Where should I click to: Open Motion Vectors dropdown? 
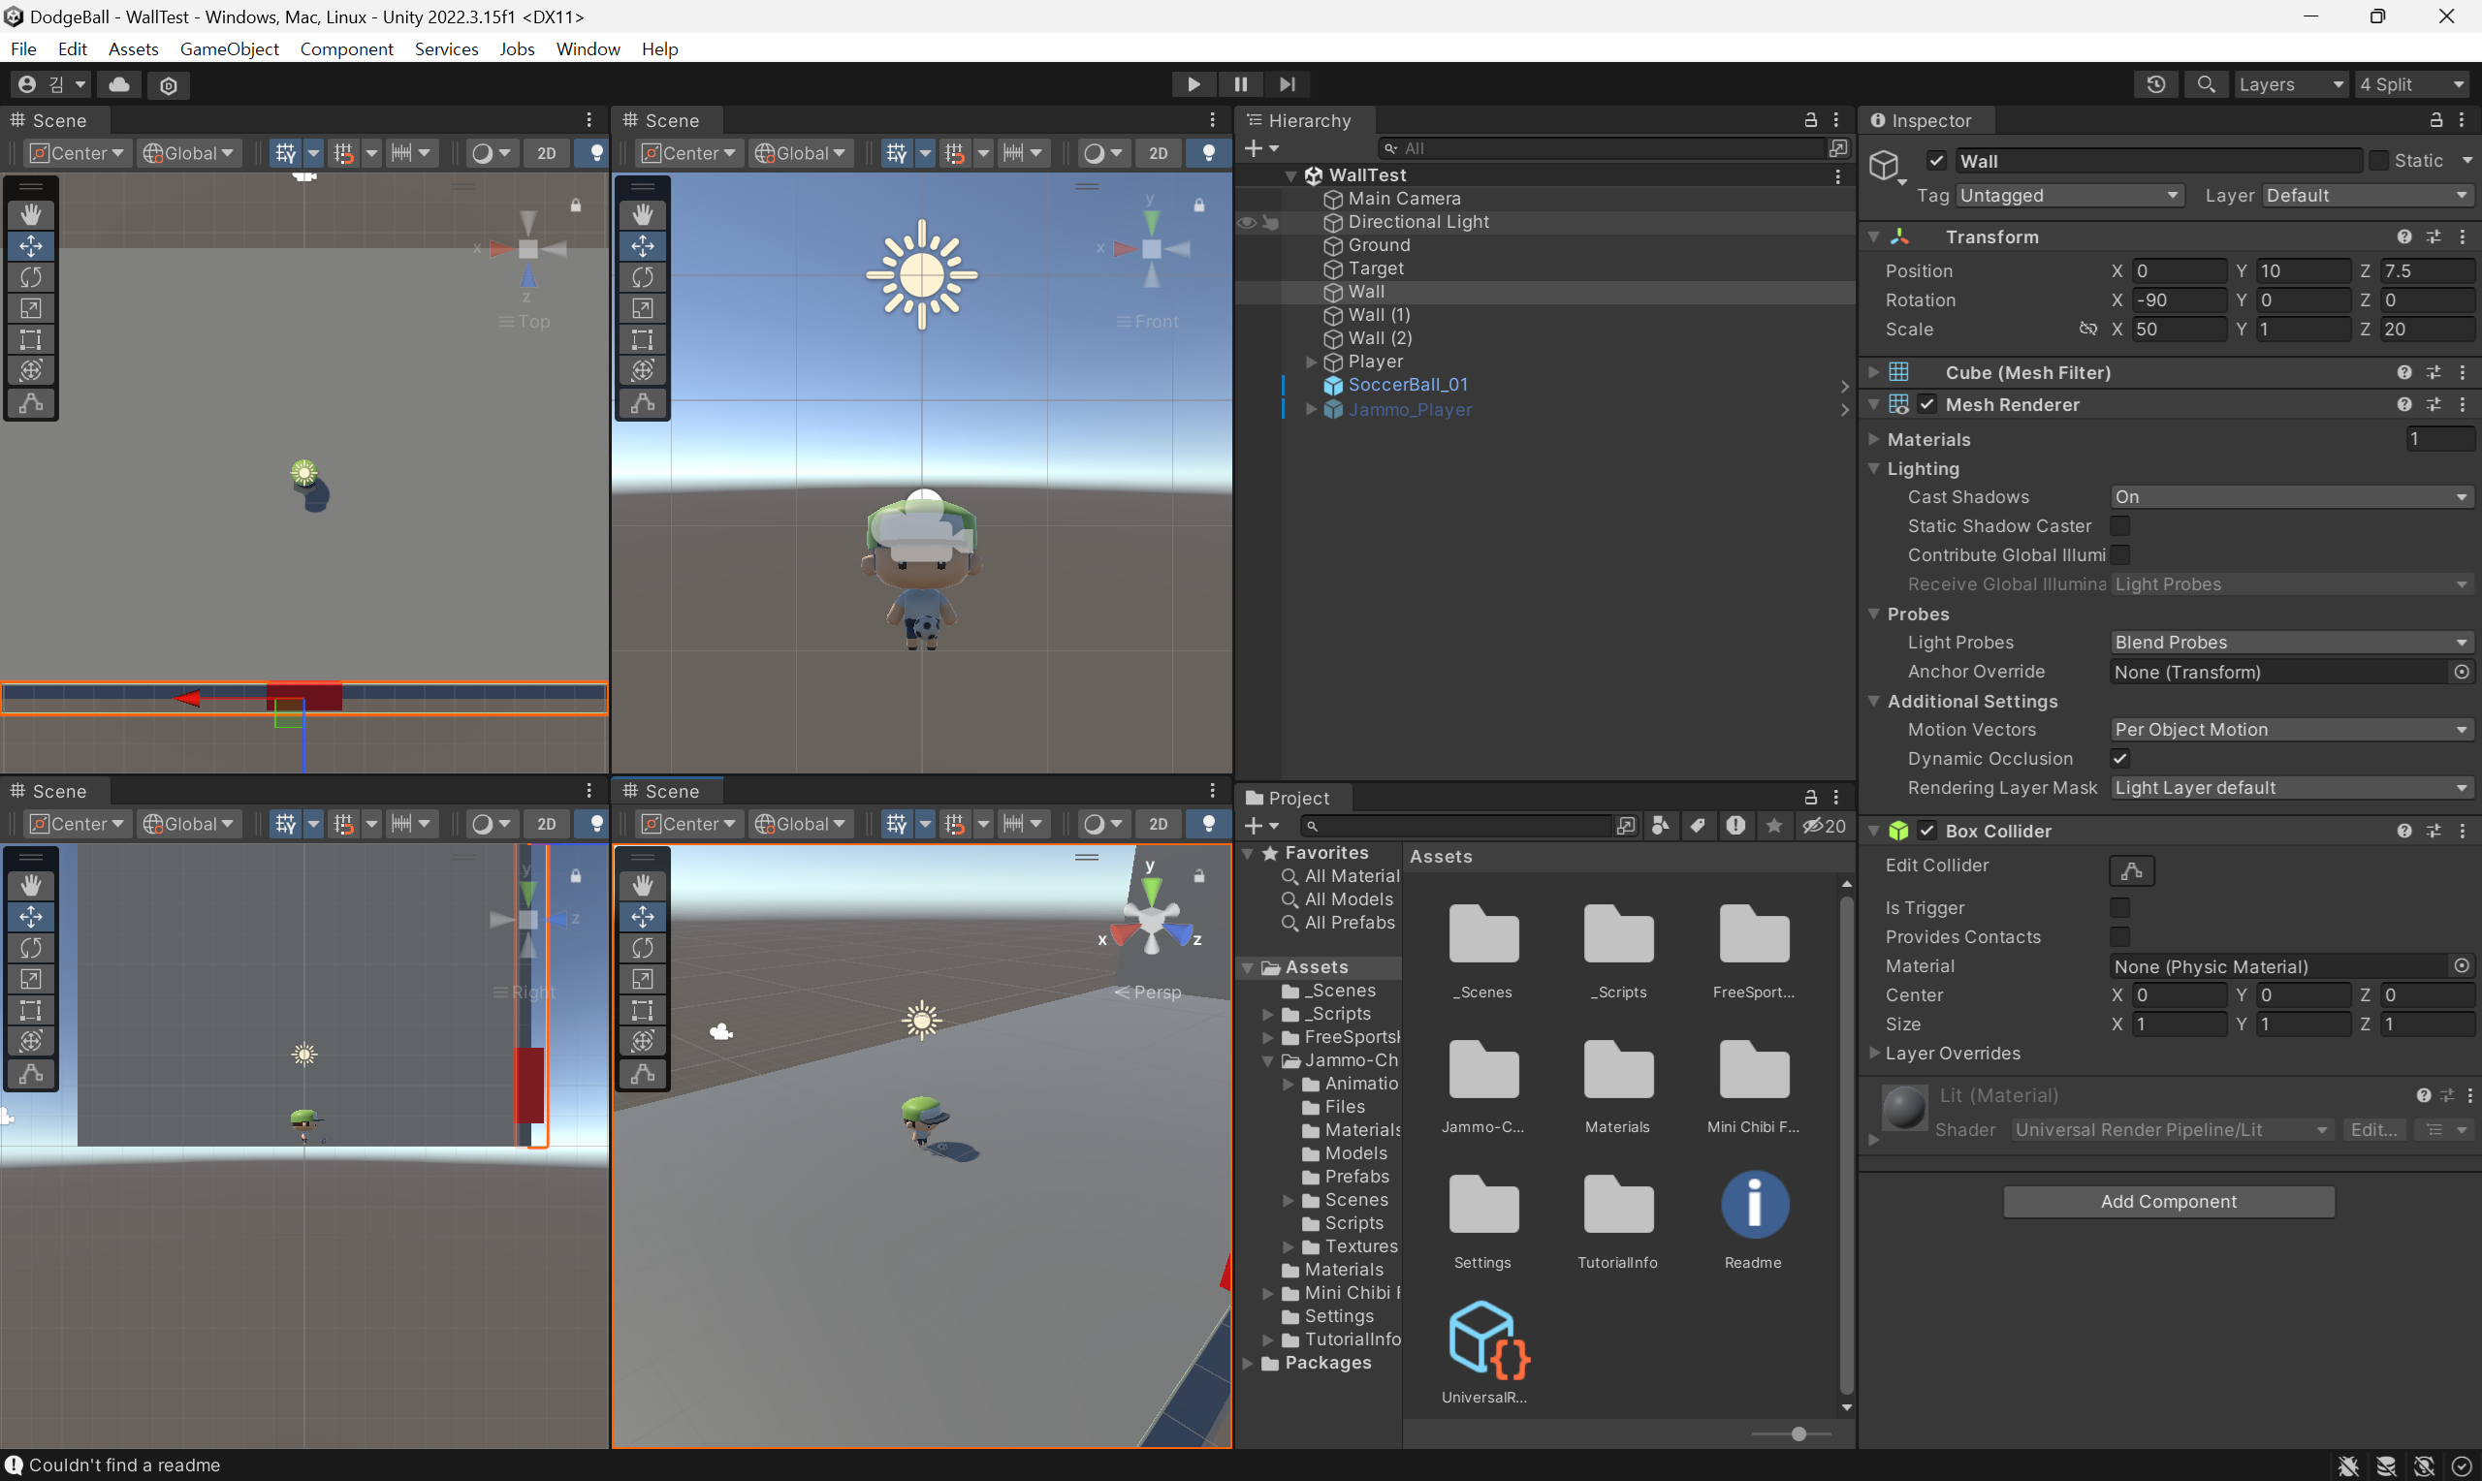[2291, 730]
